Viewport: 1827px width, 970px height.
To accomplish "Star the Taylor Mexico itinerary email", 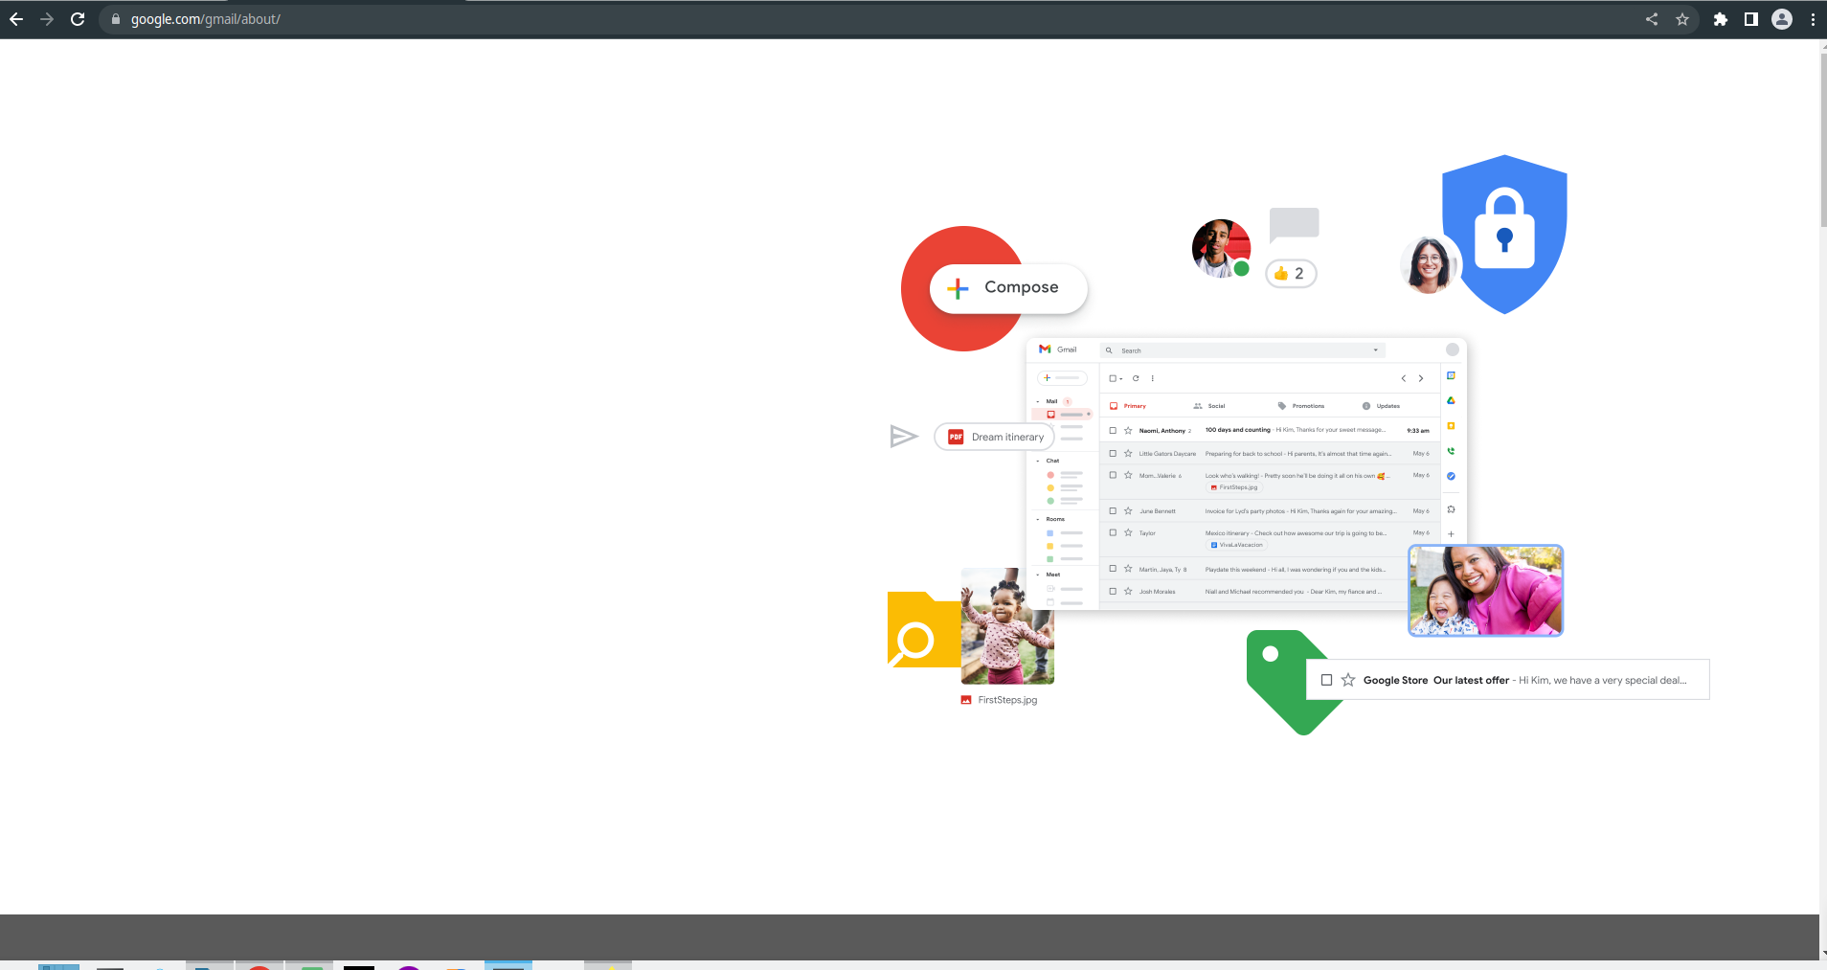I will point(1128,532).
